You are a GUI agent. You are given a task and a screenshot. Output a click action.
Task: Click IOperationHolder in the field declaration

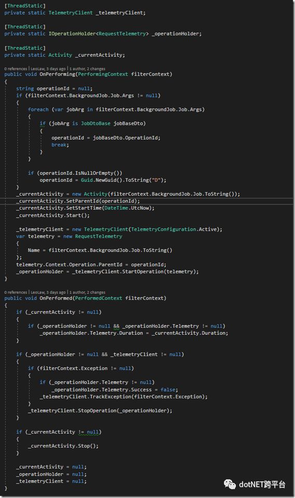pyautogui.click(x=72, y=34)
